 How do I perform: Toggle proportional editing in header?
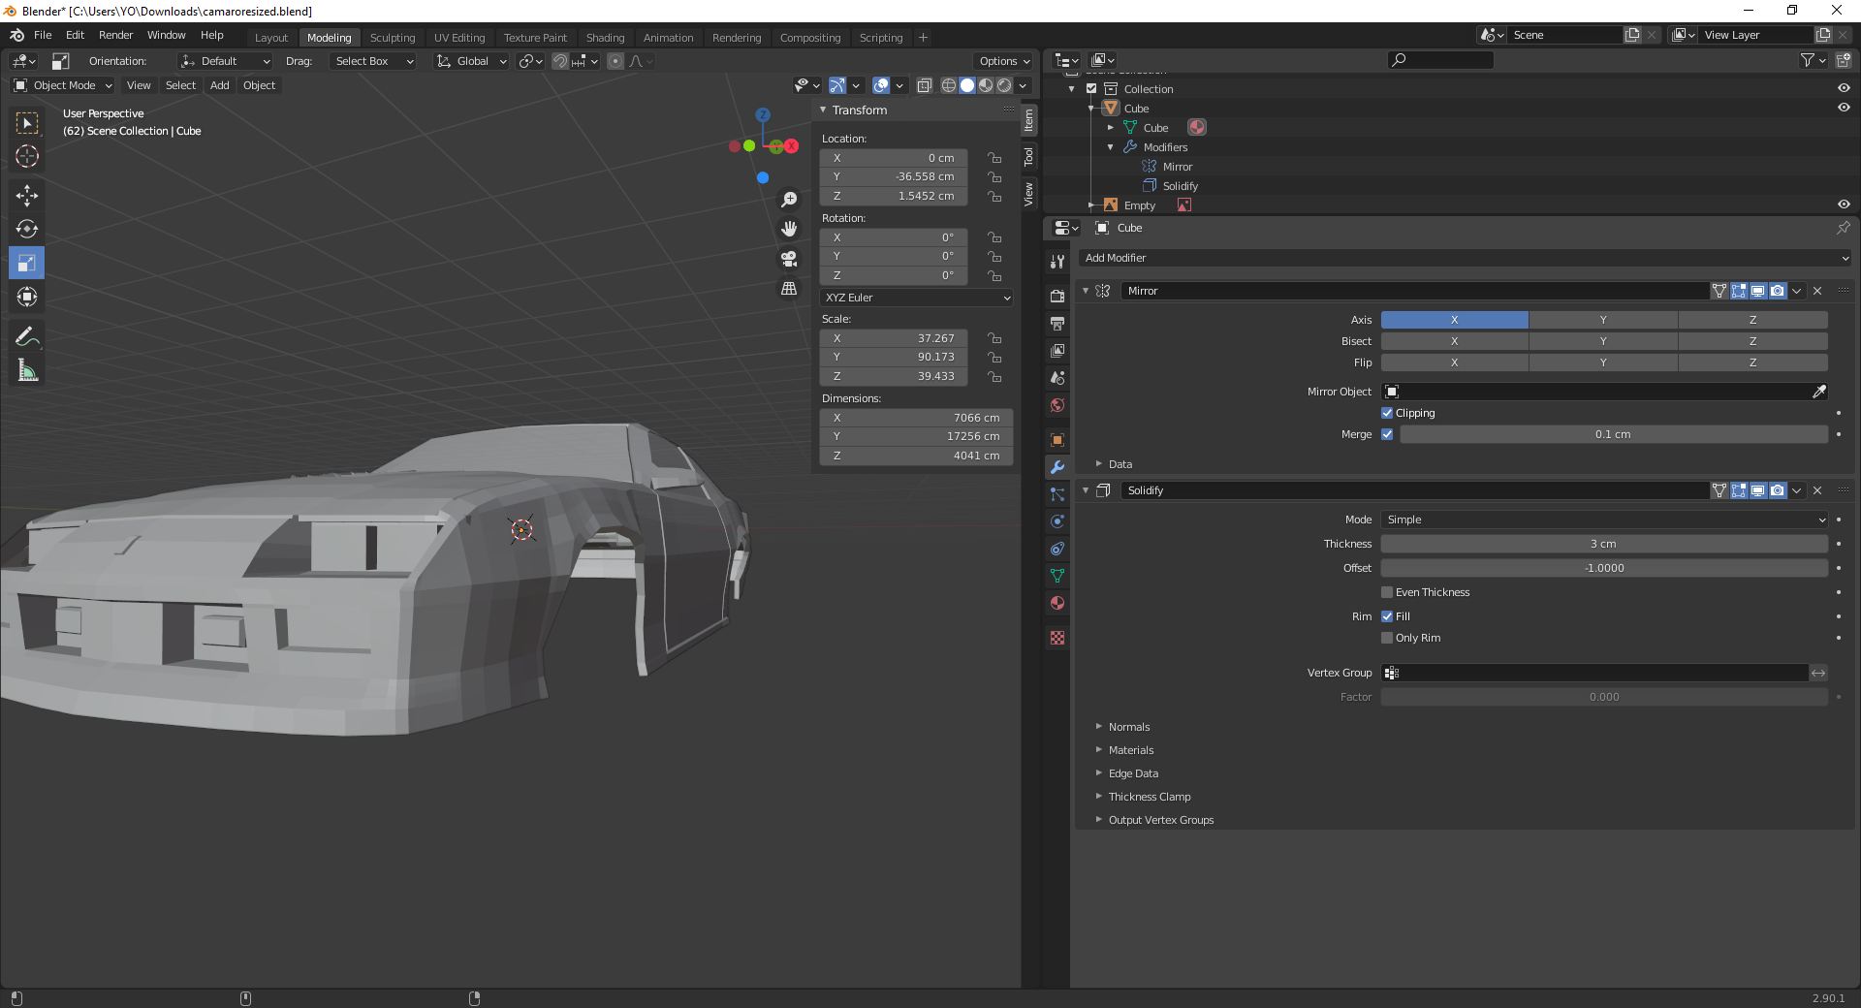pyautogui.click(x=615, y=61)
